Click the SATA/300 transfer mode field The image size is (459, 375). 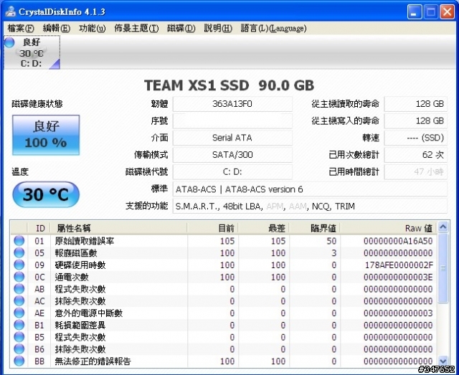coord(232,155)
